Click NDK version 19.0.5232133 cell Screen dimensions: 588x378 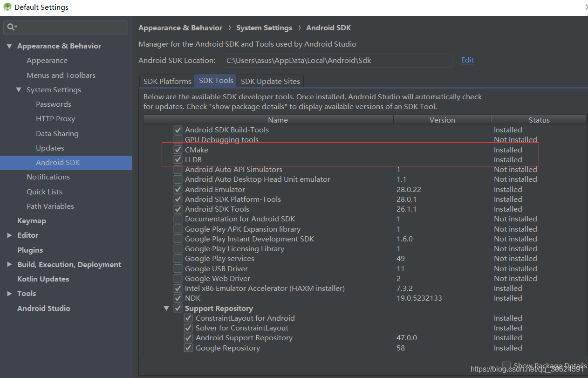pos(419,298)
